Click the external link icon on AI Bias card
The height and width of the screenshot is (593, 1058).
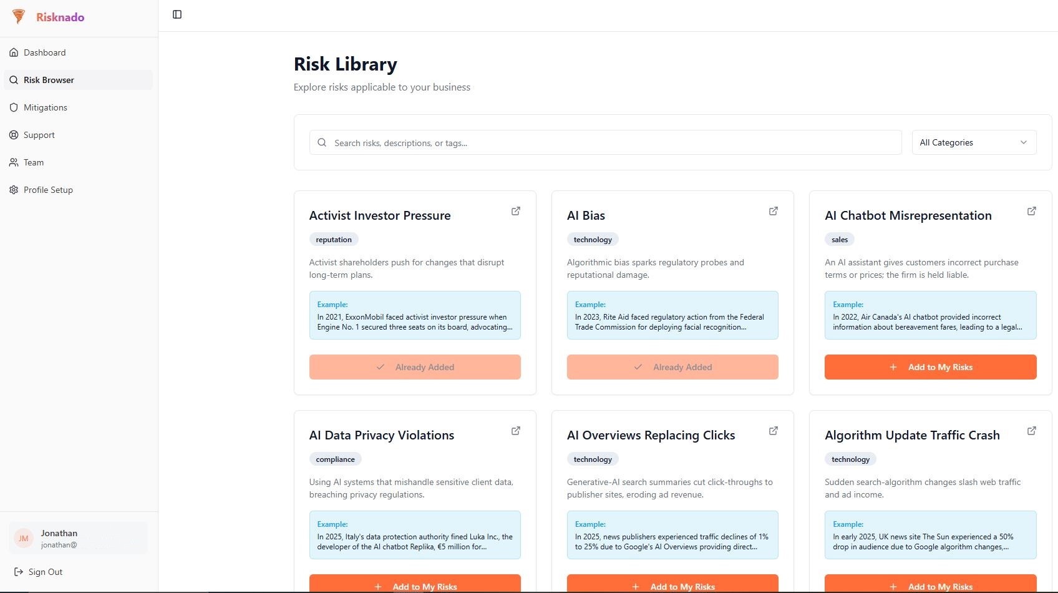773,211
